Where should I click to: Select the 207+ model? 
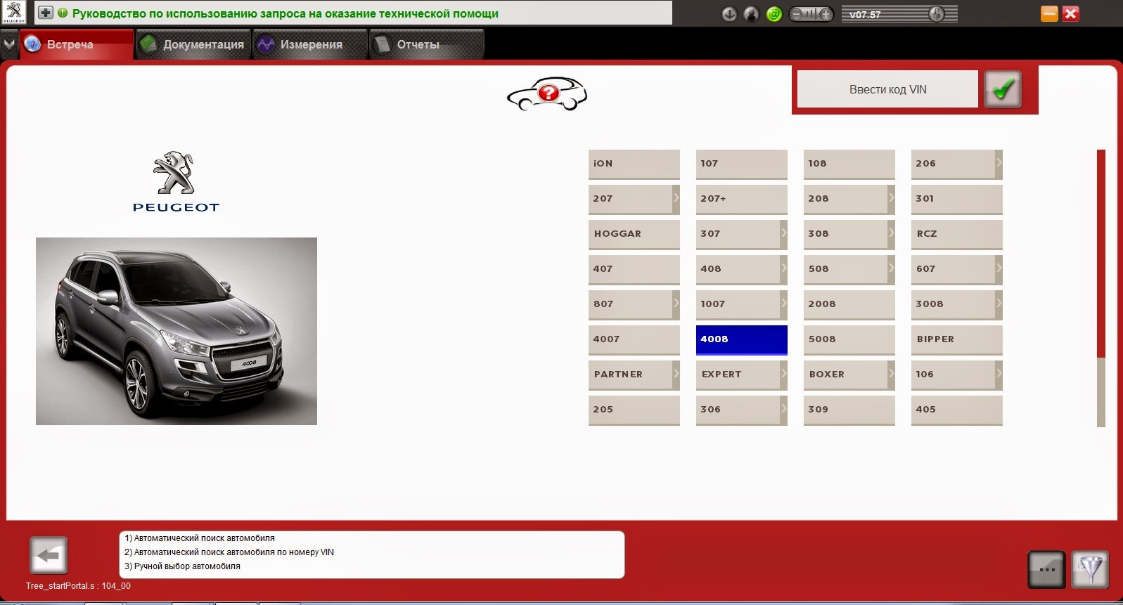[742, 199]
